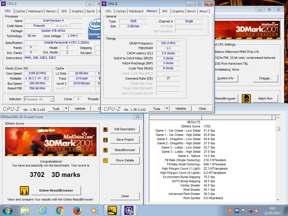The height and width of the screenshot is (216, 288).
Task: Switch to 3DMark2001 taskbar item
Action: [112, 210]
